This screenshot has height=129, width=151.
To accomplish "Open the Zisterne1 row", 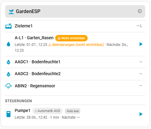I will click(75, 26).
